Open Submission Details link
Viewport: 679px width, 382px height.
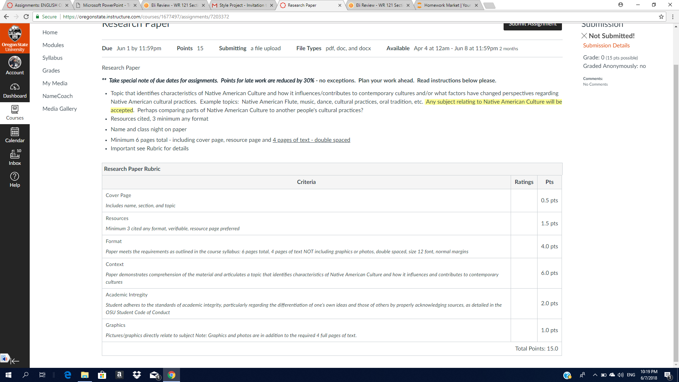(x=606, y=45)
